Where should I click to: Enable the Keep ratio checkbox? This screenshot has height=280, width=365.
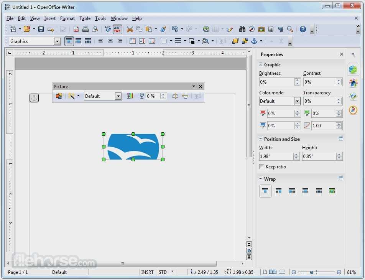tap(262, 167)
